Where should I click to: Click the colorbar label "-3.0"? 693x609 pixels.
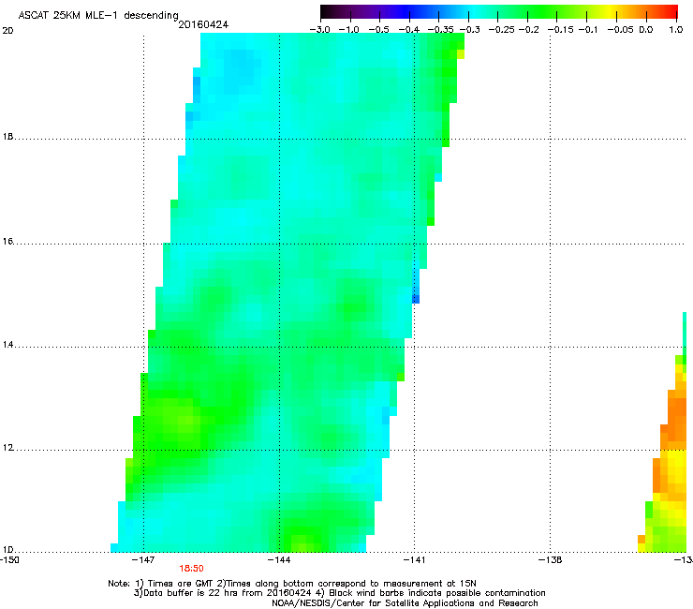tap(319, 30)
